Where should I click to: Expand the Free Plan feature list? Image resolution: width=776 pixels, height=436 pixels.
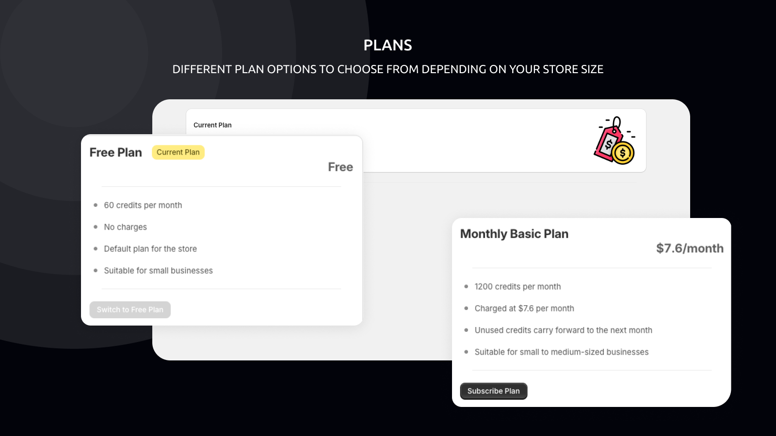[222, 237]
